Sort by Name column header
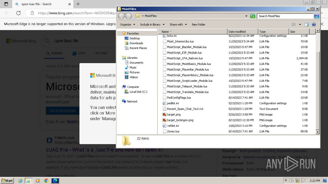Screen dimensions: 328x184 pyautogui.click(x=193, y=32)
